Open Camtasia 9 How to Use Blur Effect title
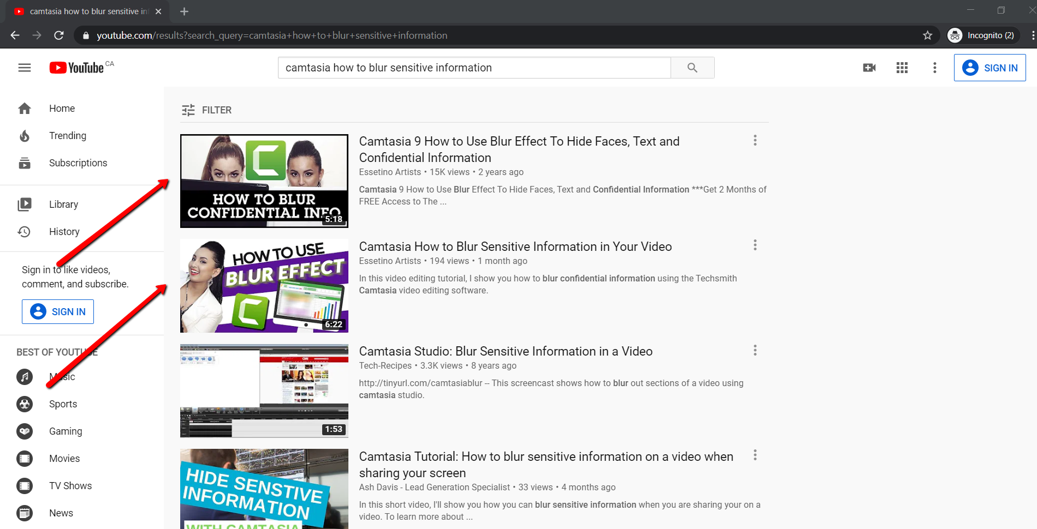1037x529 pixels. pyautogui.click(x=519, y=149)
